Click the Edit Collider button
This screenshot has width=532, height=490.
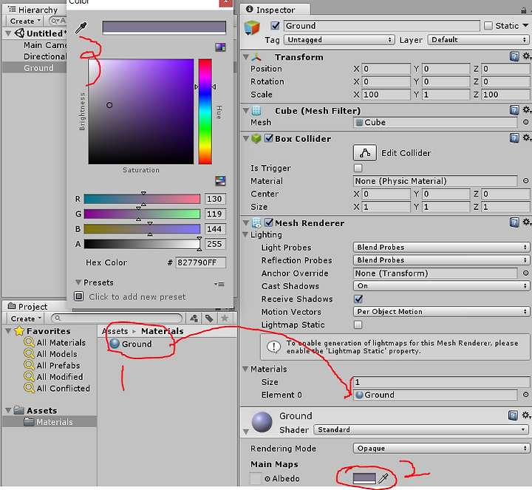click(x=365, y=153)
